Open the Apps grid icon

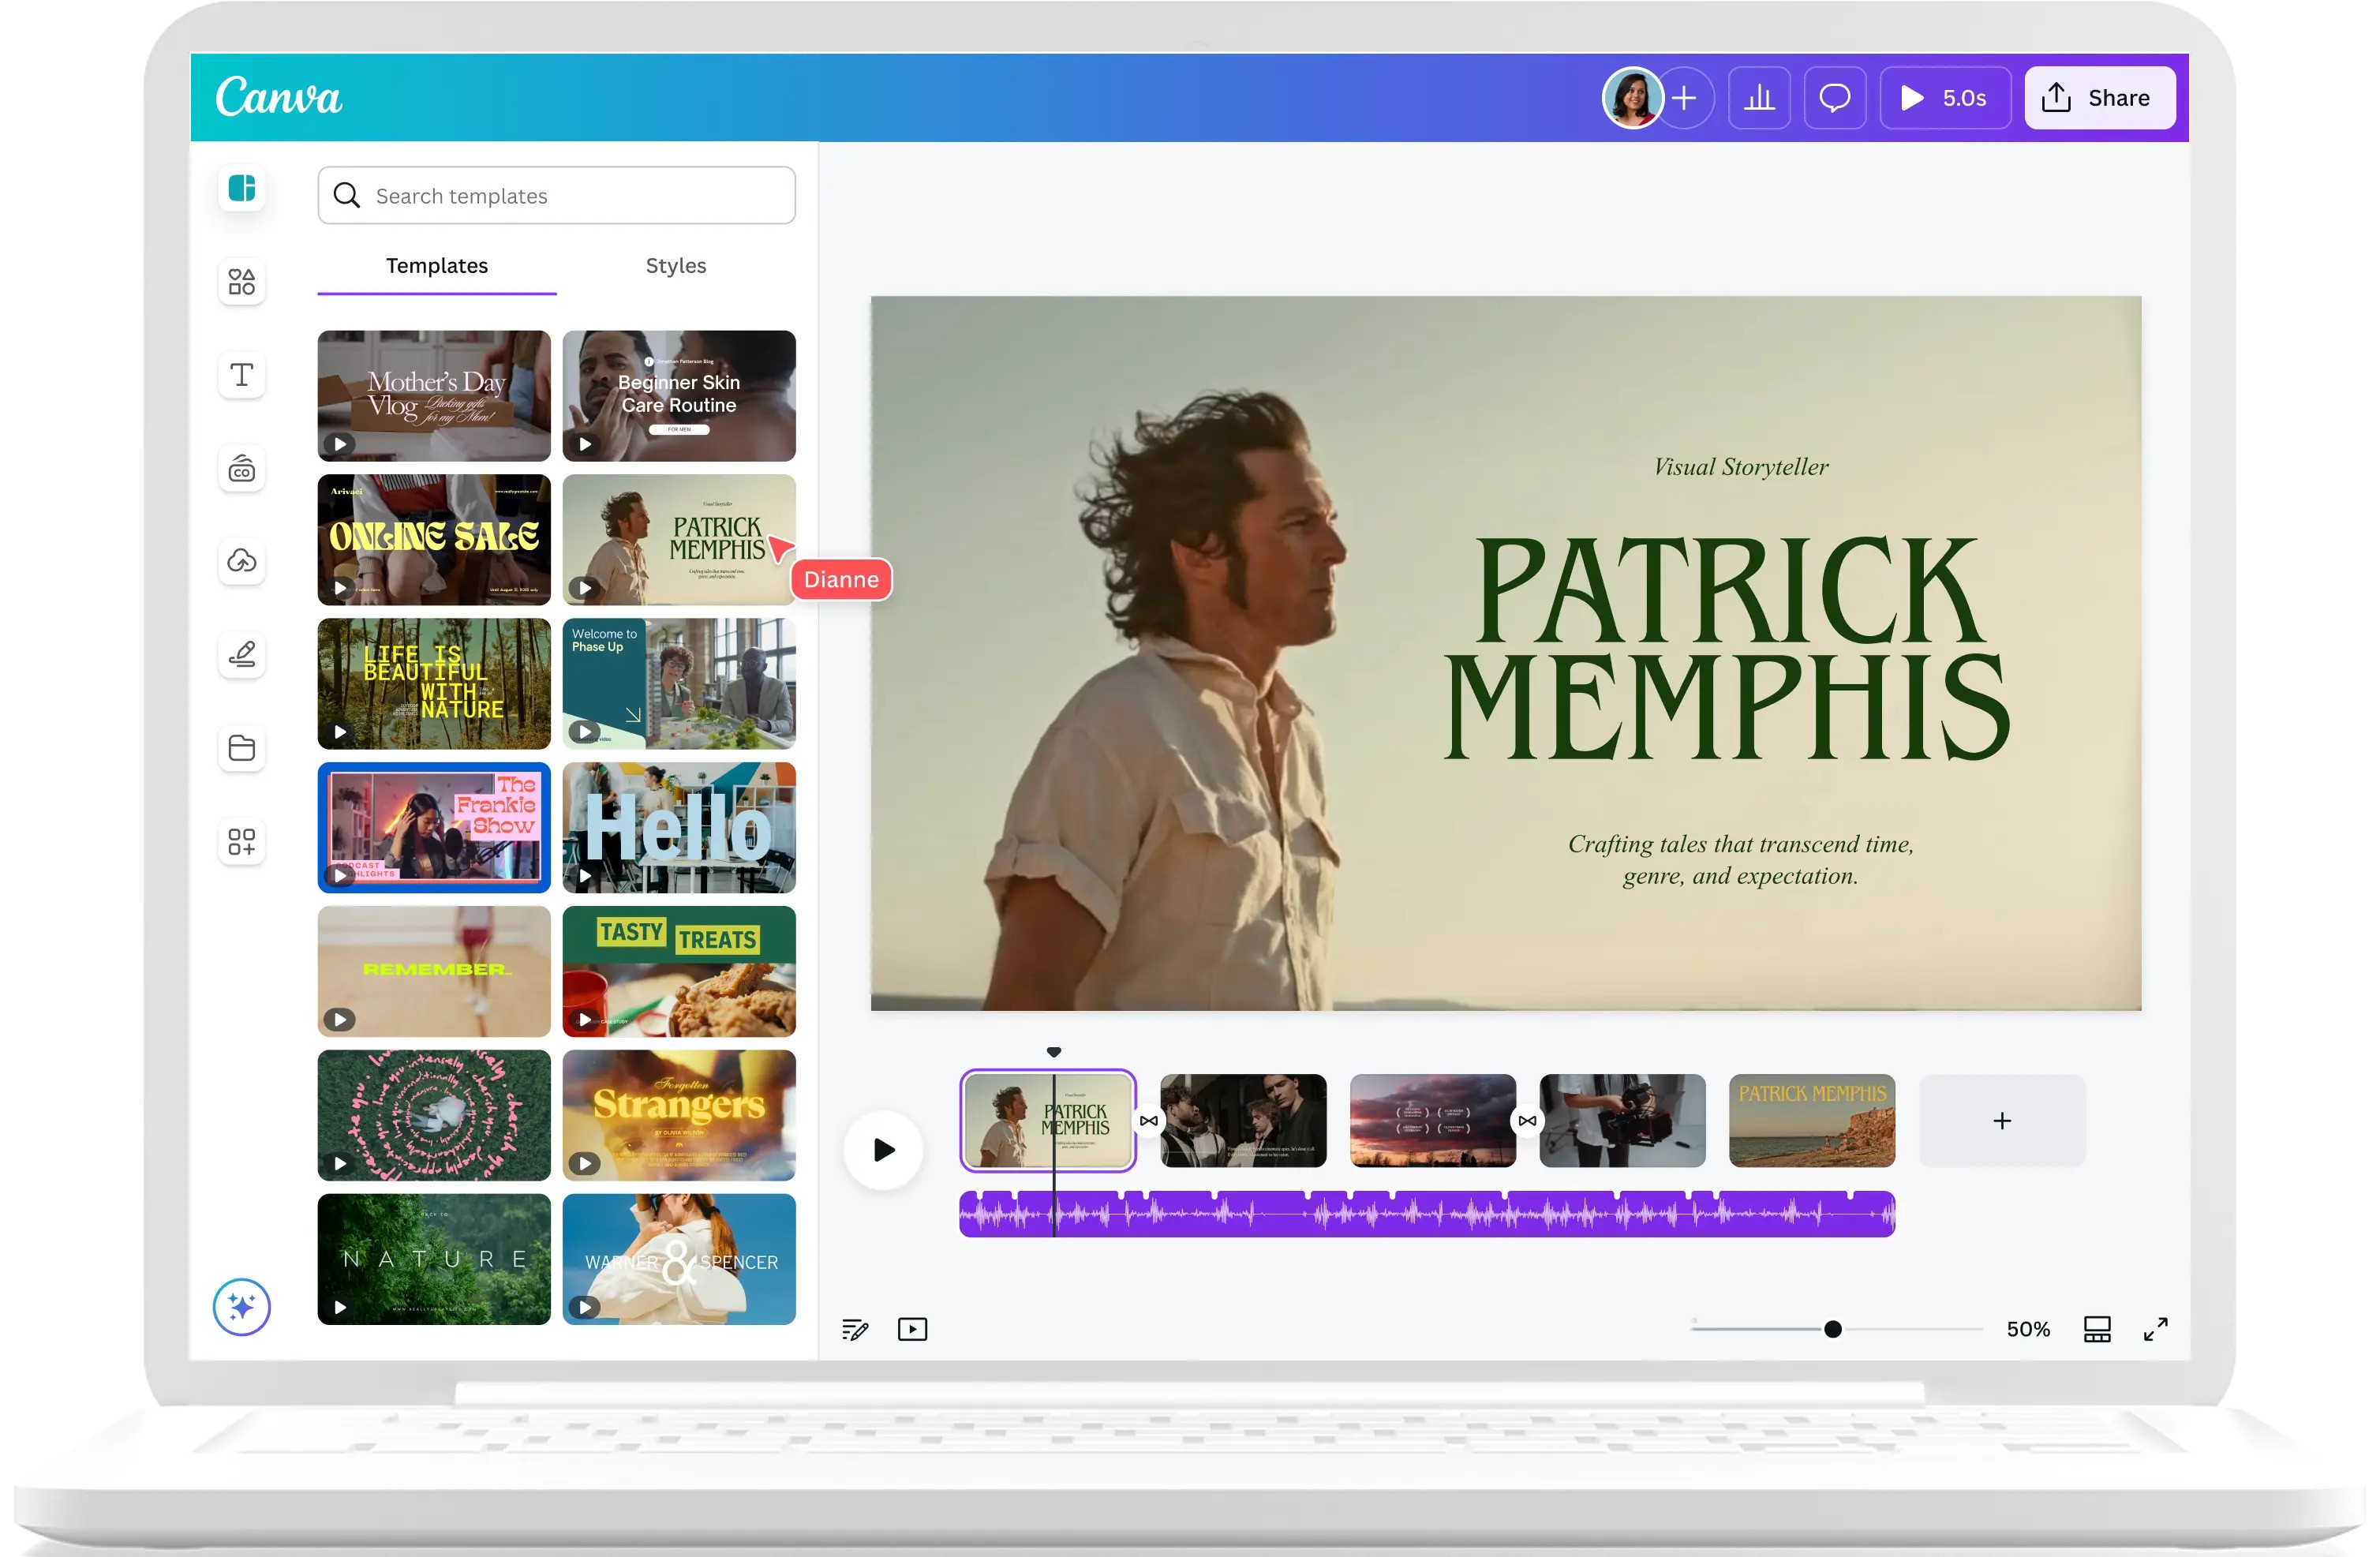[241, 841]
